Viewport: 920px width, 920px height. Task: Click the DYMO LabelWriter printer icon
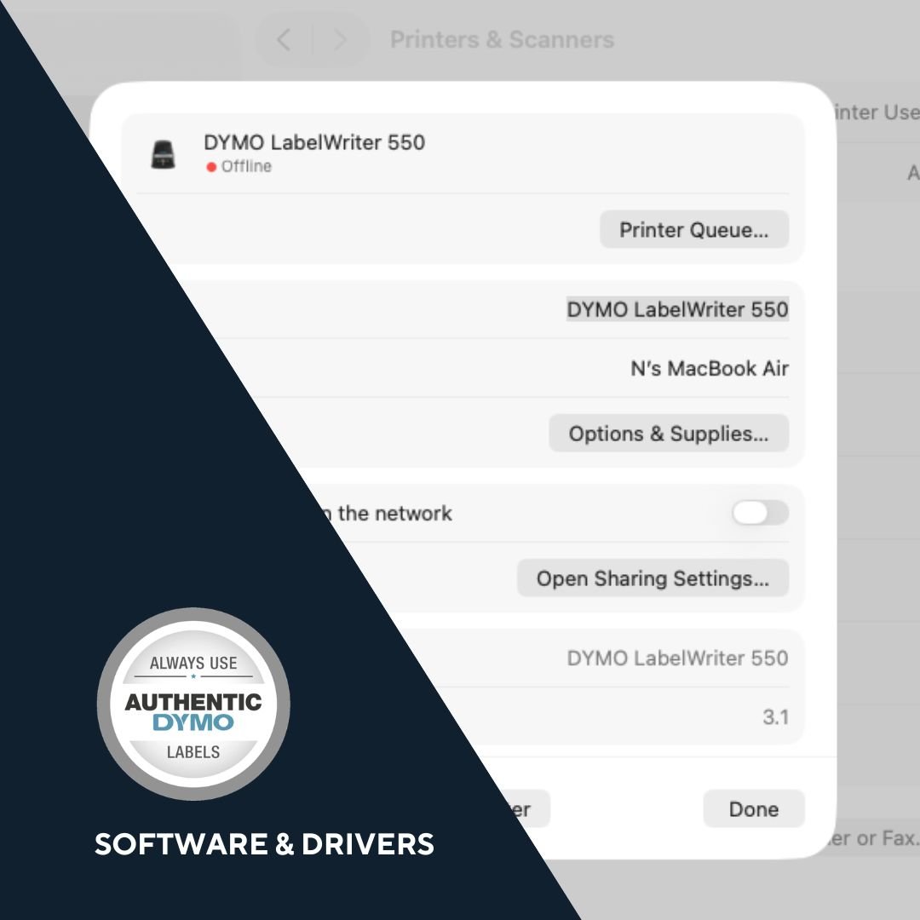pyautogui.click(x=163, y=154)
